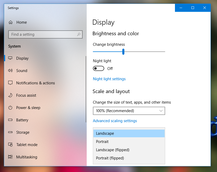
Task: Click the Storage drive icon
Action: pos(10,132)
